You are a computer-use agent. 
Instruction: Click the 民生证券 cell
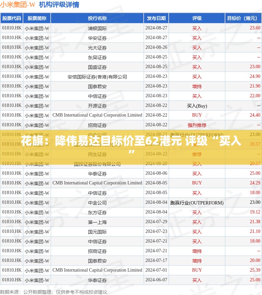(x=97, y=154)
